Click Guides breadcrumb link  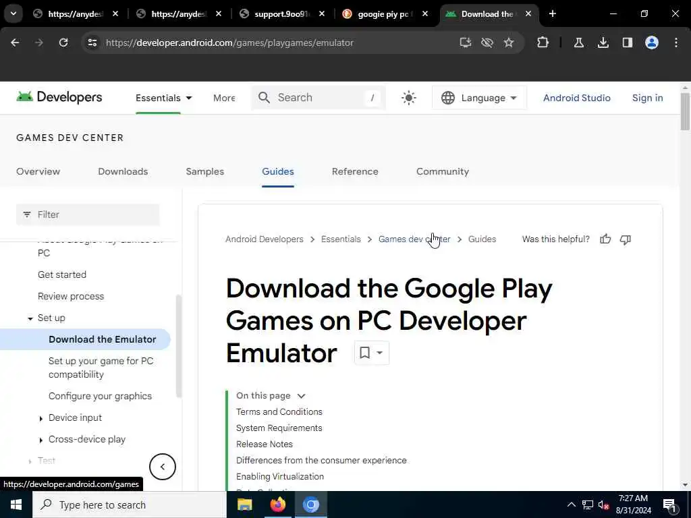click(482, 239)
